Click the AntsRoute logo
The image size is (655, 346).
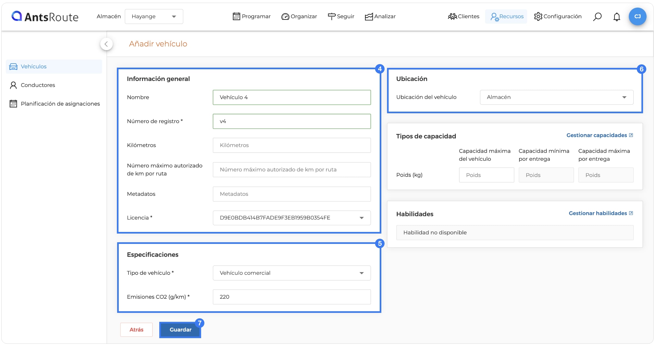tap(45, 17)
